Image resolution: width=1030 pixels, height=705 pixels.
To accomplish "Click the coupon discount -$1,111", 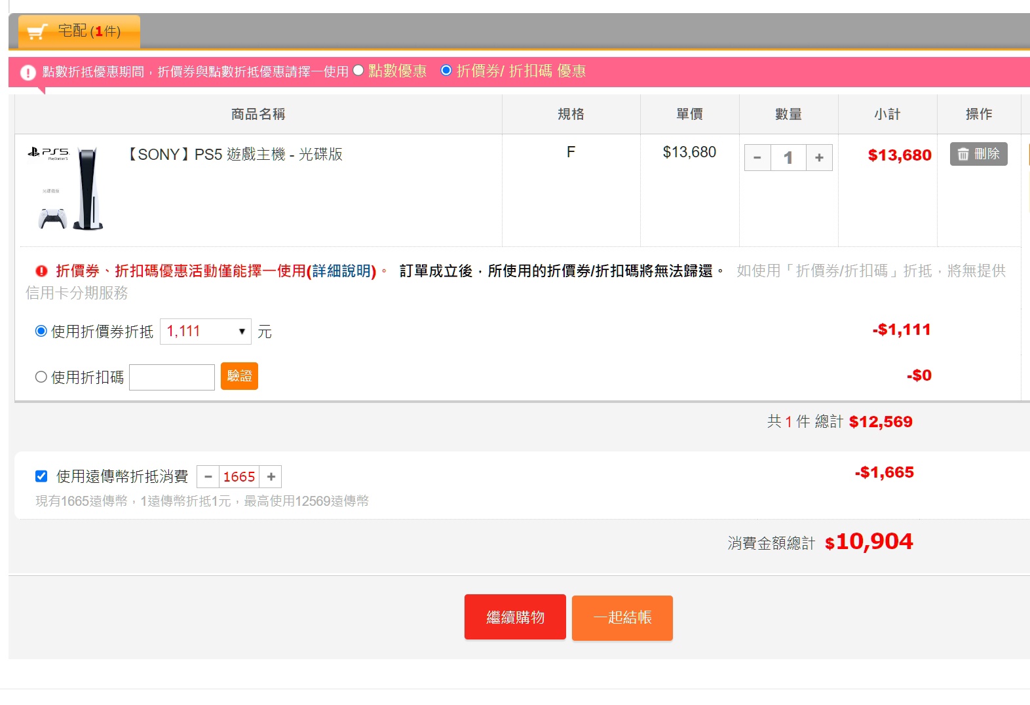I will pos(902,330).
